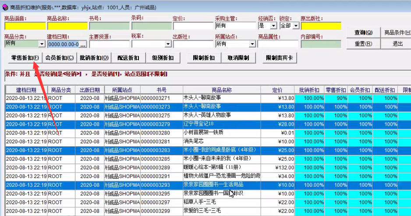
Task: Select the 木头人-英雄人物故事 row
Action: (x=207, y=116)
